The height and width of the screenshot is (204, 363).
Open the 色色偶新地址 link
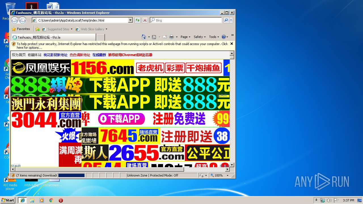[x=80, y=55]
